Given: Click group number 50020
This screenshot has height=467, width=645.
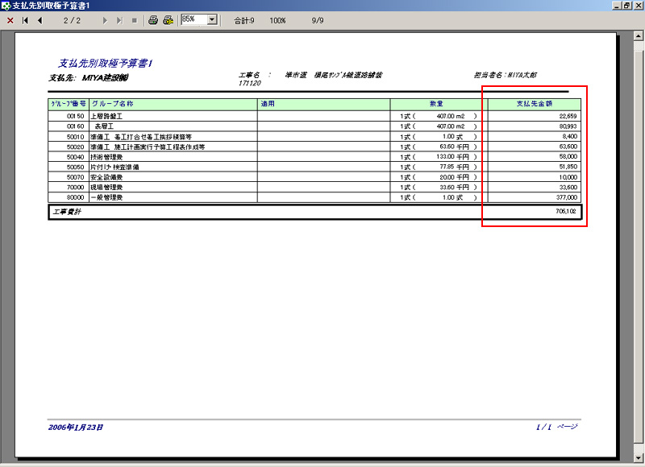Looking at the screenshot, I should tap(75, 147).
